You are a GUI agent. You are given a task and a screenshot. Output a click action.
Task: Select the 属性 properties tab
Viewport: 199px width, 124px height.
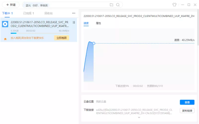tap(99, 23)
